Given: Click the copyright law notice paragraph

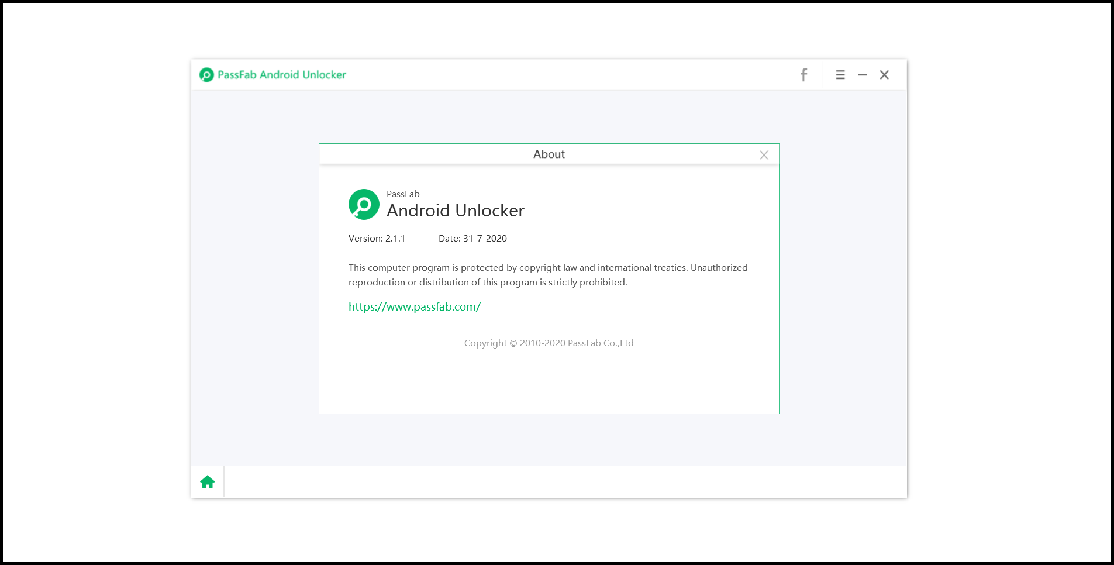Looking at the screenshot, I should pyautogui.click(x=548, y=275).
